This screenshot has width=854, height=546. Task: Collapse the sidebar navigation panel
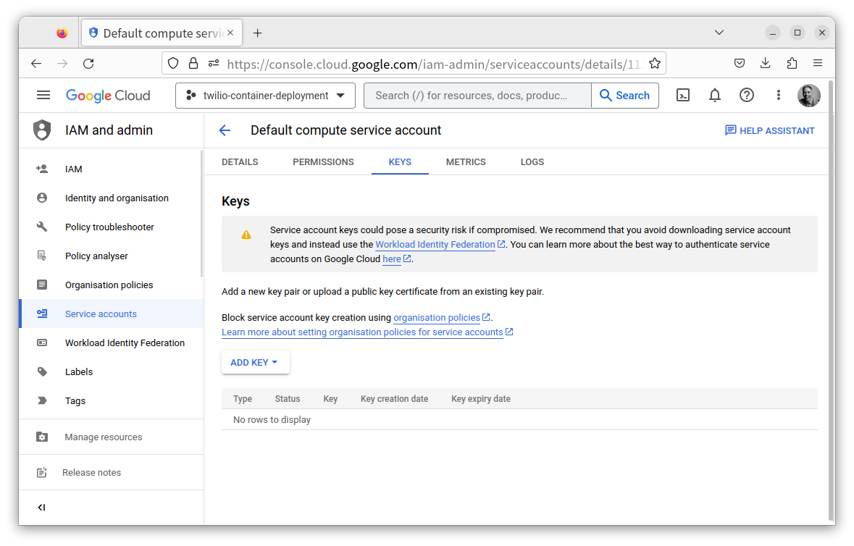click(41, 508)
